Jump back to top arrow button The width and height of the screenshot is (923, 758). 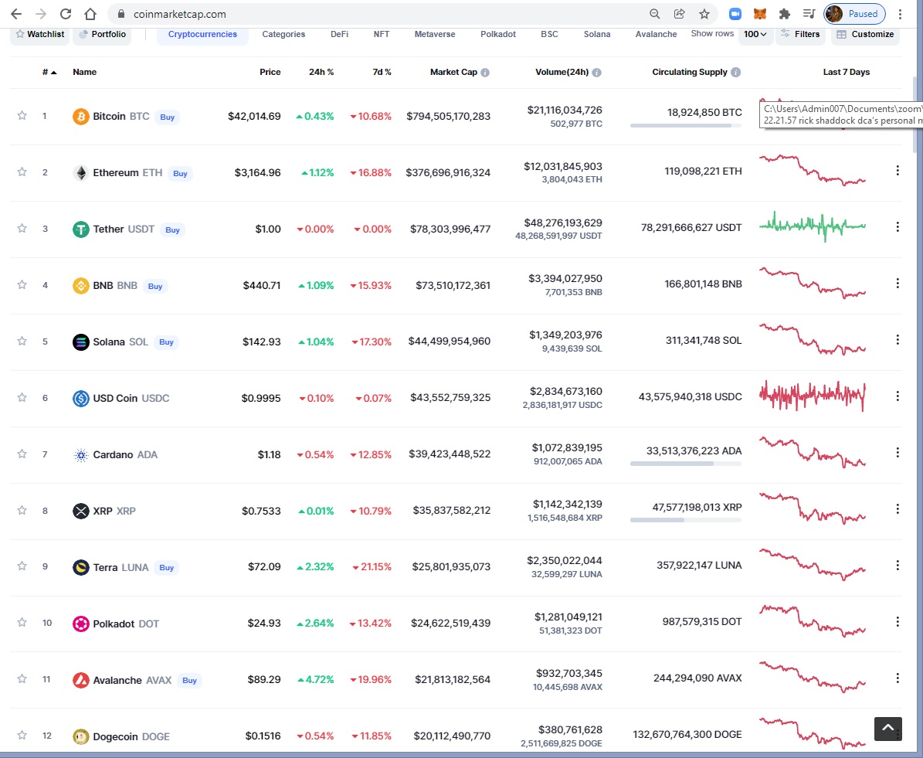(887, 729)
